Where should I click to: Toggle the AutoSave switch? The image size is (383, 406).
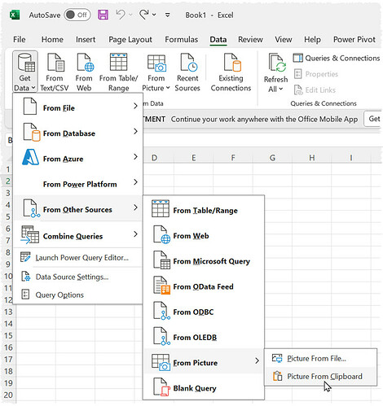click(x=77, y=15)
